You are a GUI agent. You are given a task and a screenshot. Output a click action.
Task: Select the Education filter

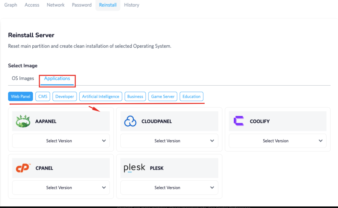(191, 96)
